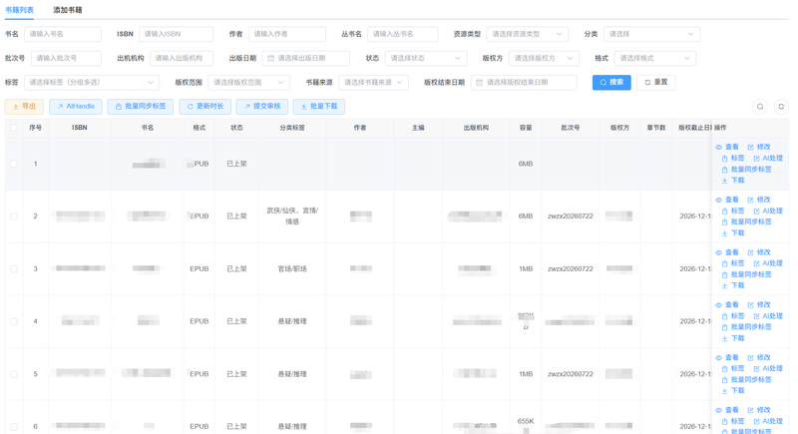Viewport: 798px width, 434px height.
Task: Click 查看 in row 1
Action: [727, 147]
